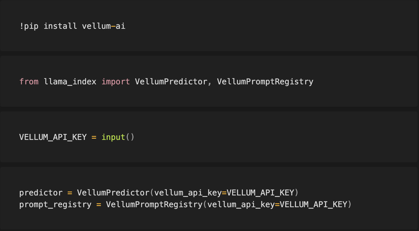Screen dimensions: 419x231
Task: Click "VELLUM_API_KEY" value at end of predictor line
Action: pos(260,193)
